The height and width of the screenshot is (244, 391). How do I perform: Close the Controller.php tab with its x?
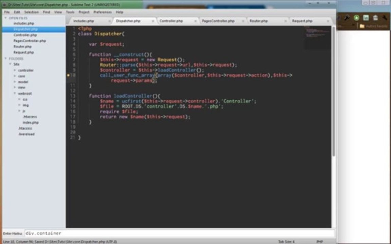pos(195,21)
